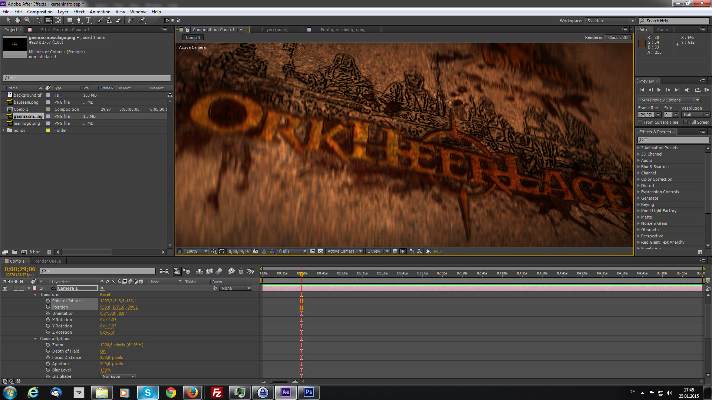Screen dimensions: 712x400
Task: Hide the Camera 1 layer visibility
Action: pyautogui.click(x=5, y=288)
